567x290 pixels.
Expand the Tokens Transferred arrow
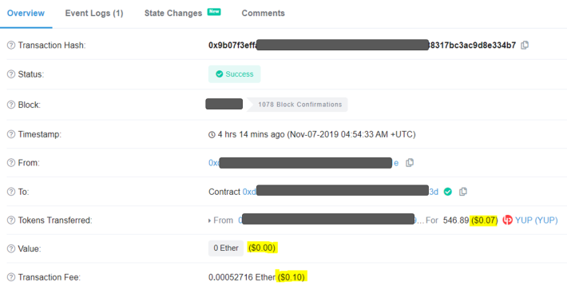point(210,220)
